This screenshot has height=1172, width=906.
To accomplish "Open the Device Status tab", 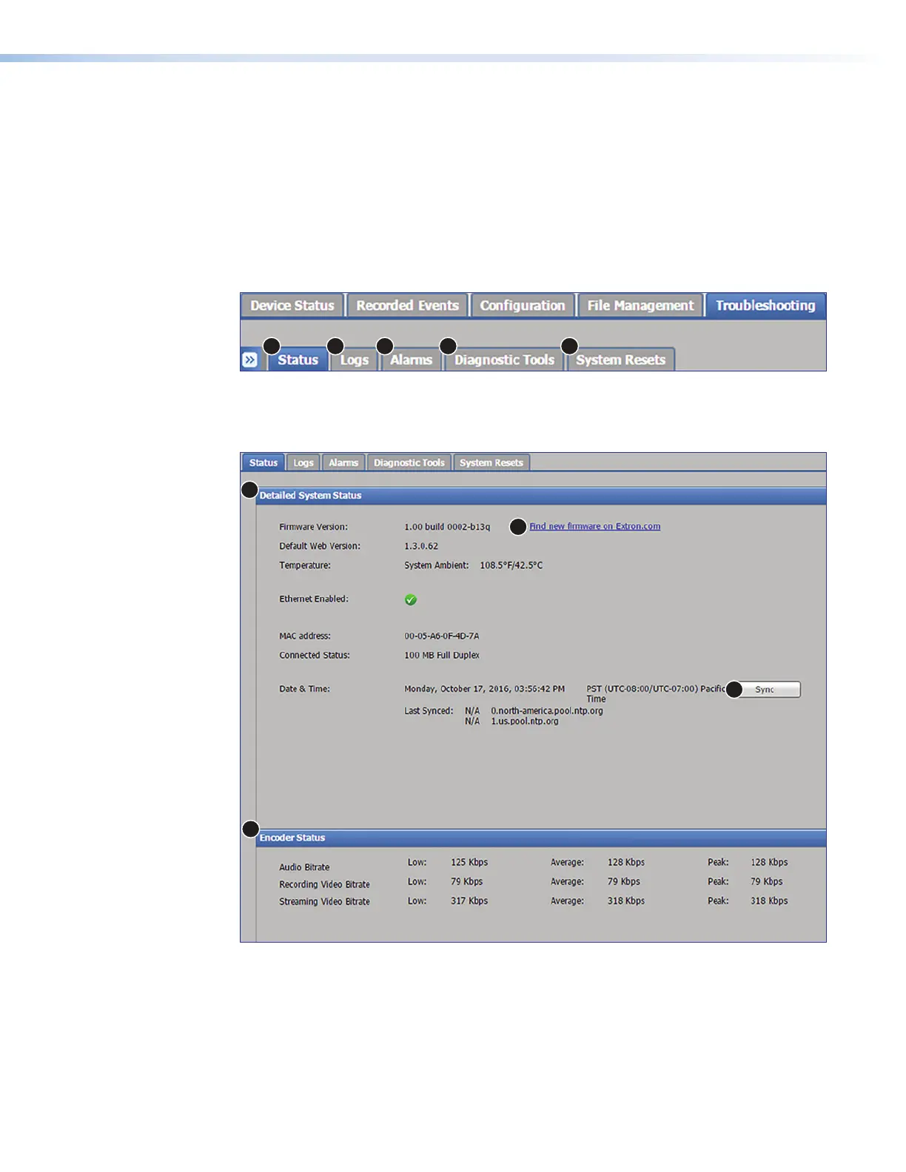I will [292, 306].
